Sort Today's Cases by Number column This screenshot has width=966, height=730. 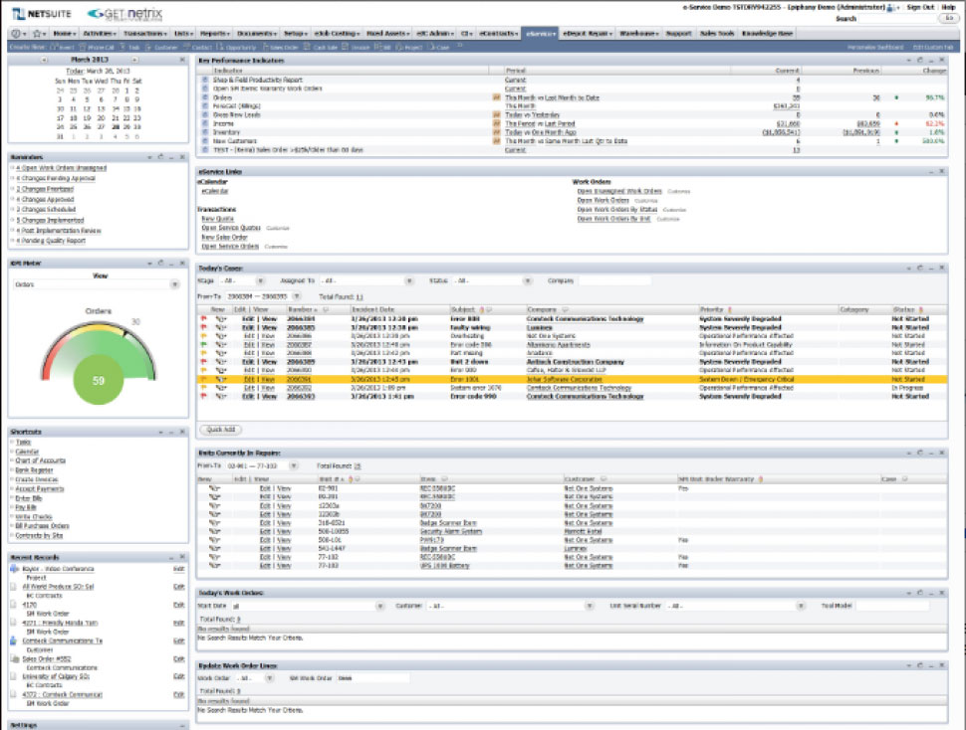[x=302, y=309]
